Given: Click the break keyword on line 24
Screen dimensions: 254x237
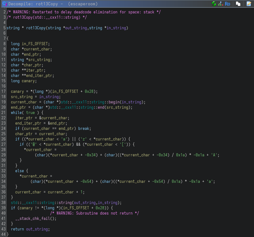Looking at the screenshot, I should click(84, 129).
